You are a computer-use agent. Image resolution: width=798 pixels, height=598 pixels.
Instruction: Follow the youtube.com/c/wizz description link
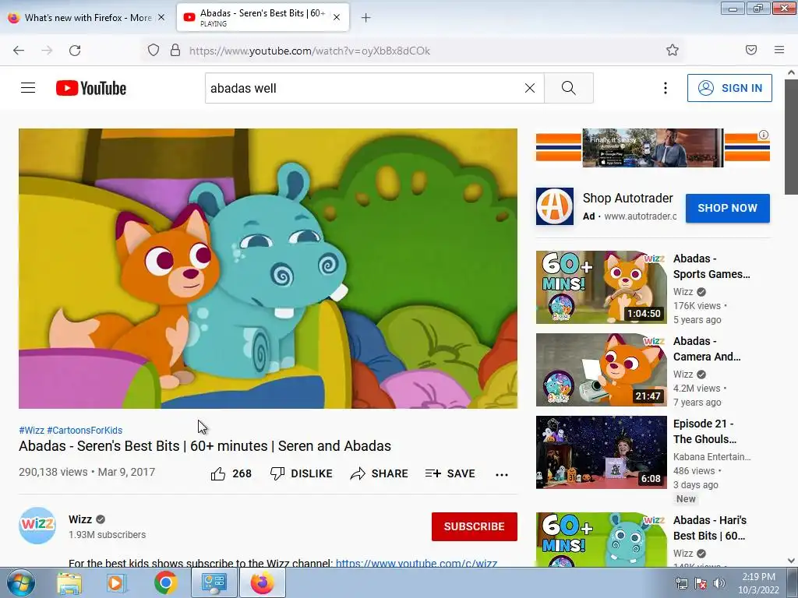coord(416,563)
